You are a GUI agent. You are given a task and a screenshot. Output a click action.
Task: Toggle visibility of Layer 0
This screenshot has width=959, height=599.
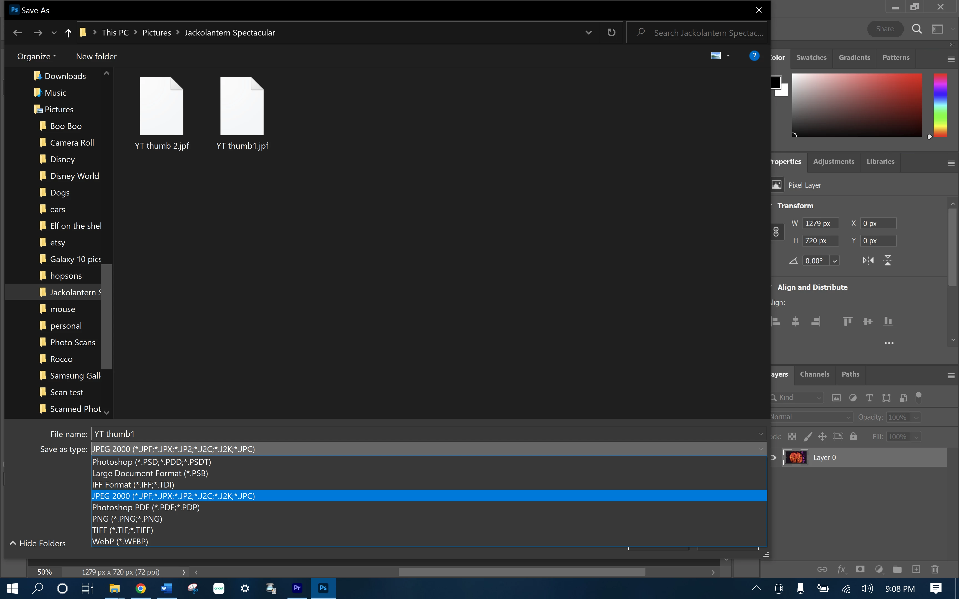(773, 458)
